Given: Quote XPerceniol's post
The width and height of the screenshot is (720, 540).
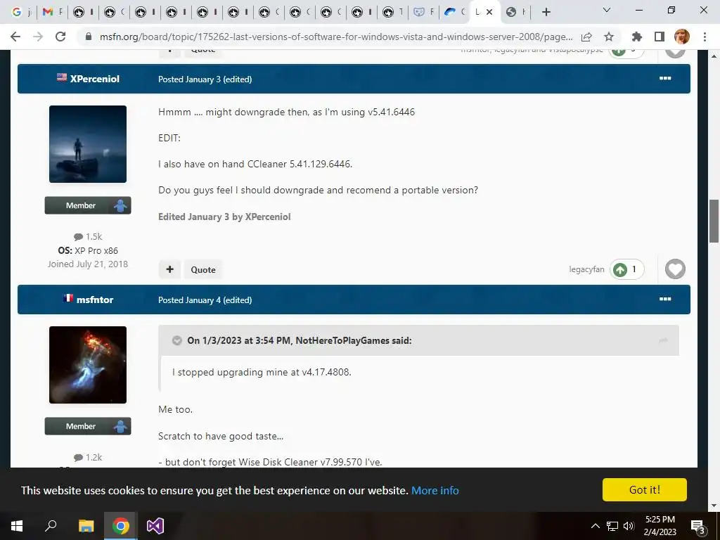Looking at the screenshot, I should (203, 269).
